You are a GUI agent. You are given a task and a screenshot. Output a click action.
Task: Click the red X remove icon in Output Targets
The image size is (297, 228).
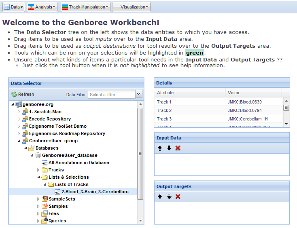tap(178, 196)
